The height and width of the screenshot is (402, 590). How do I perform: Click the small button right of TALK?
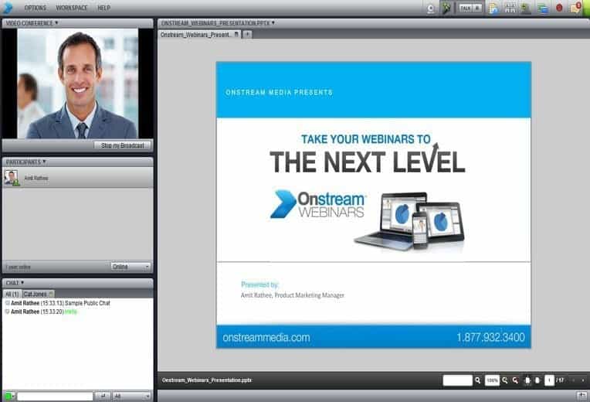477,8
